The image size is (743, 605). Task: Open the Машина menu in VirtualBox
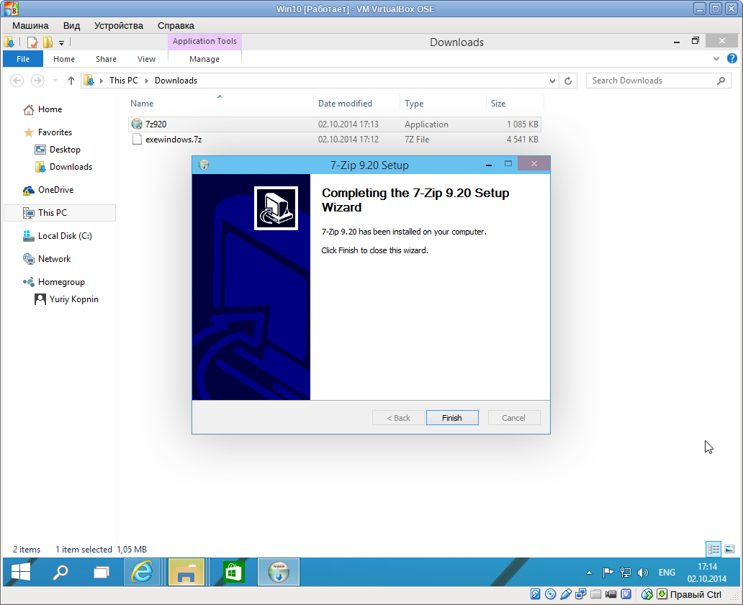click(x=30, y=26)
